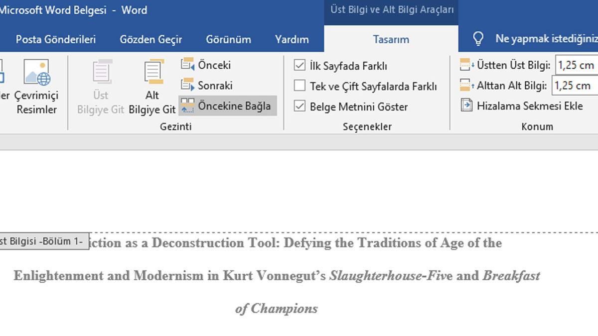This screenshot has height=336, width=598.
Task: Click the lightbulb search icon
Action: [478, 39]
